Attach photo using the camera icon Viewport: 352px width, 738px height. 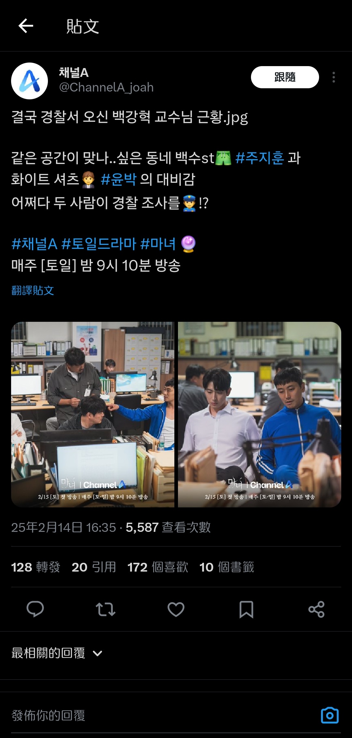point(330,716)
